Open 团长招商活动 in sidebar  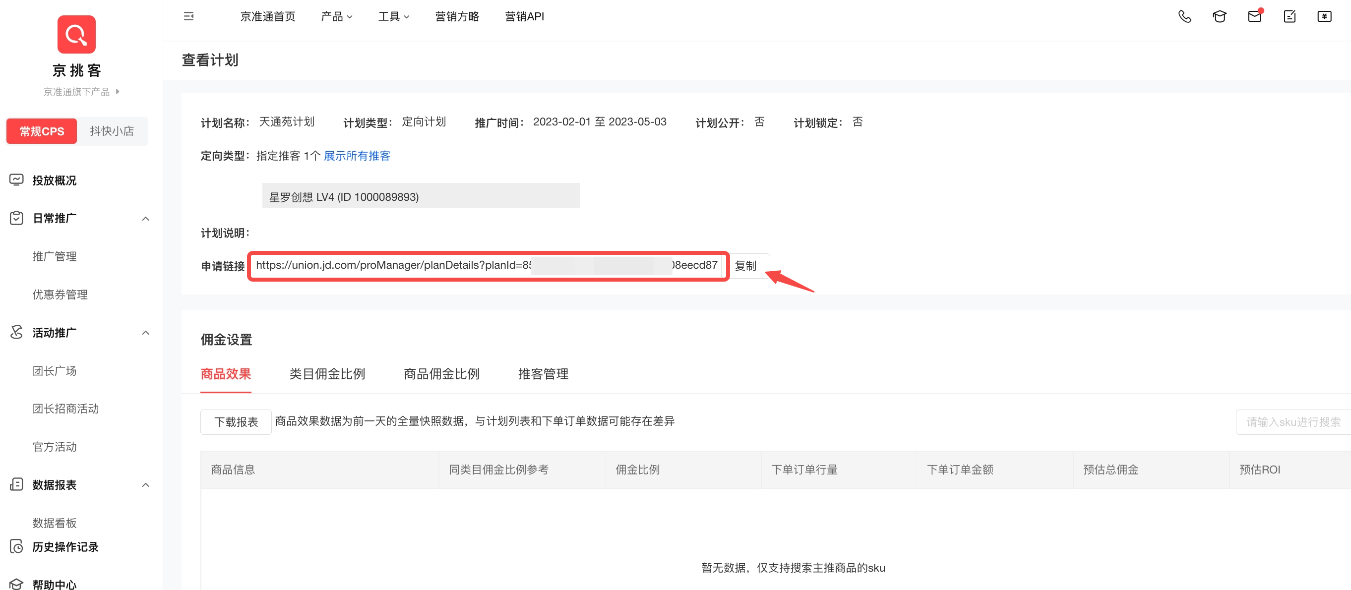[x=65, y=409]
